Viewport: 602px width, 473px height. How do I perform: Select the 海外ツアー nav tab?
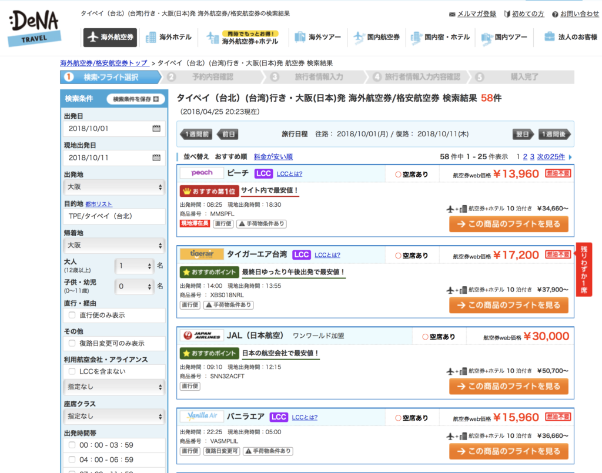point(318,37)
